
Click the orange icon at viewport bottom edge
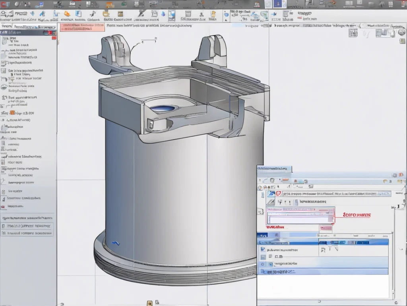click(149, 303)
